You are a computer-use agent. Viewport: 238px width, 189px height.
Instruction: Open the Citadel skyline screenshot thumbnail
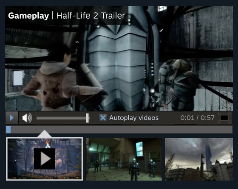pyautogui.click(x=199, y=159)
